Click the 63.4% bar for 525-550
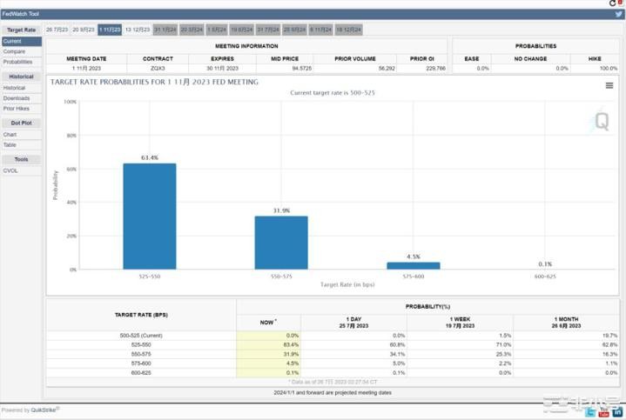 [149, 216]
